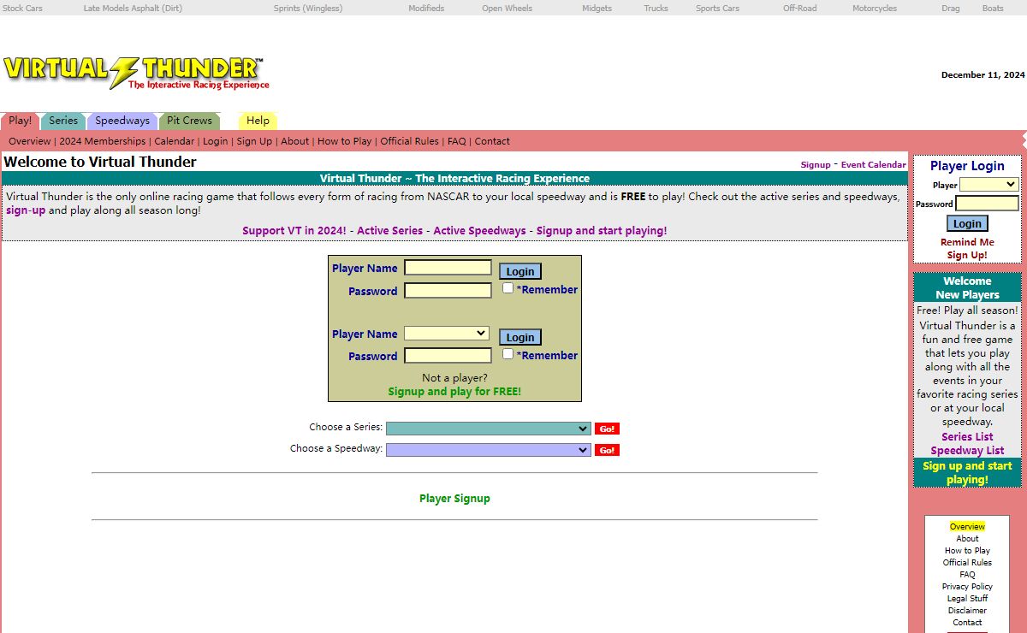Switch to the Play! tab
Screen dimensions: 1027x633
20,121
